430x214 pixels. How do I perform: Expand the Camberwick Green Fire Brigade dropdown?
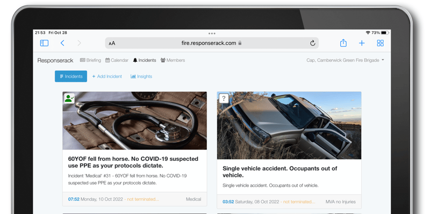click(345, 60)
